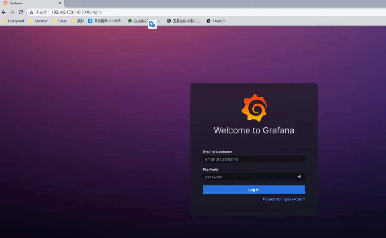This screenshot has width=386, height=238.
Task: Focus the Email or username field
Action: click(x=254, y=159)
